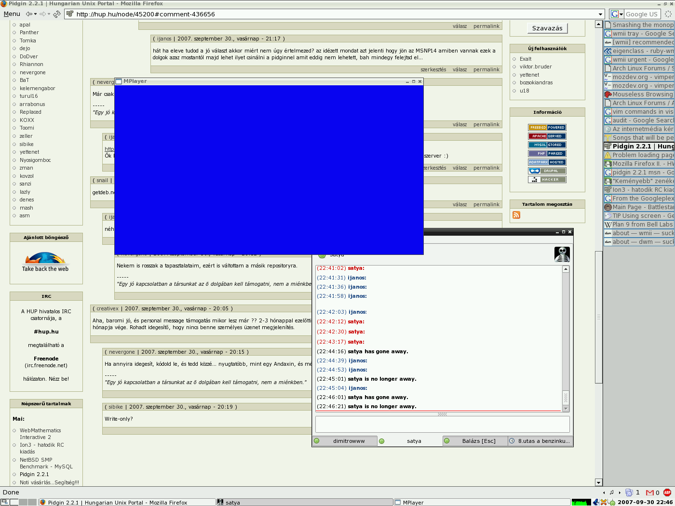Click the Gmail notifier envelope icon
This screenshot has width=675, height=506.
(649, 493)
